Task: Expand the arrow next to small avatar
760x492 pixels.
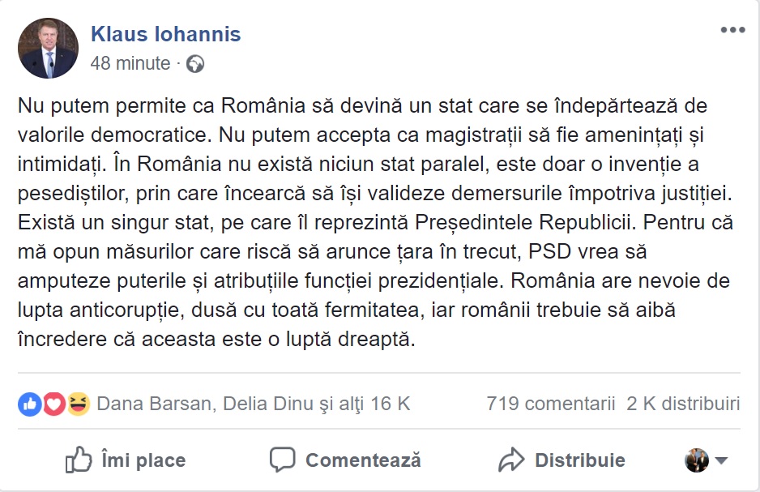Action: (721, 460)
